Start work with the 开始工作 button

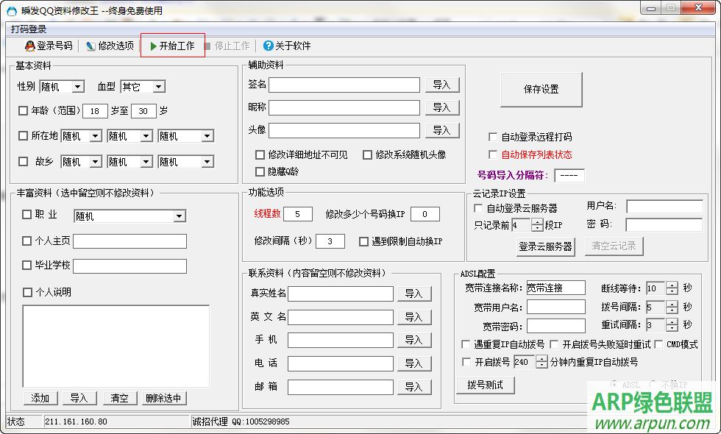[x=172, y=46]
